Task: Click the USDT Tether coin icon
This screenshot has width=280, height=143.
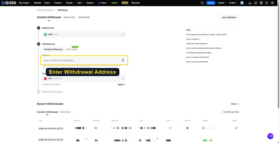Action: coord(45,34)
